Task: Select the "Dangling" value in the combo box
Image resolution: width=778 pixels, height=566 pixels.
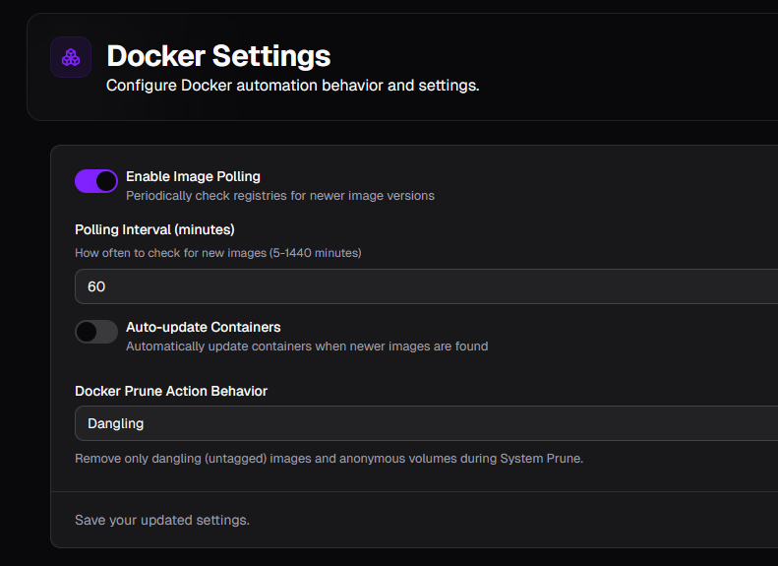Action: click(116, 423)
